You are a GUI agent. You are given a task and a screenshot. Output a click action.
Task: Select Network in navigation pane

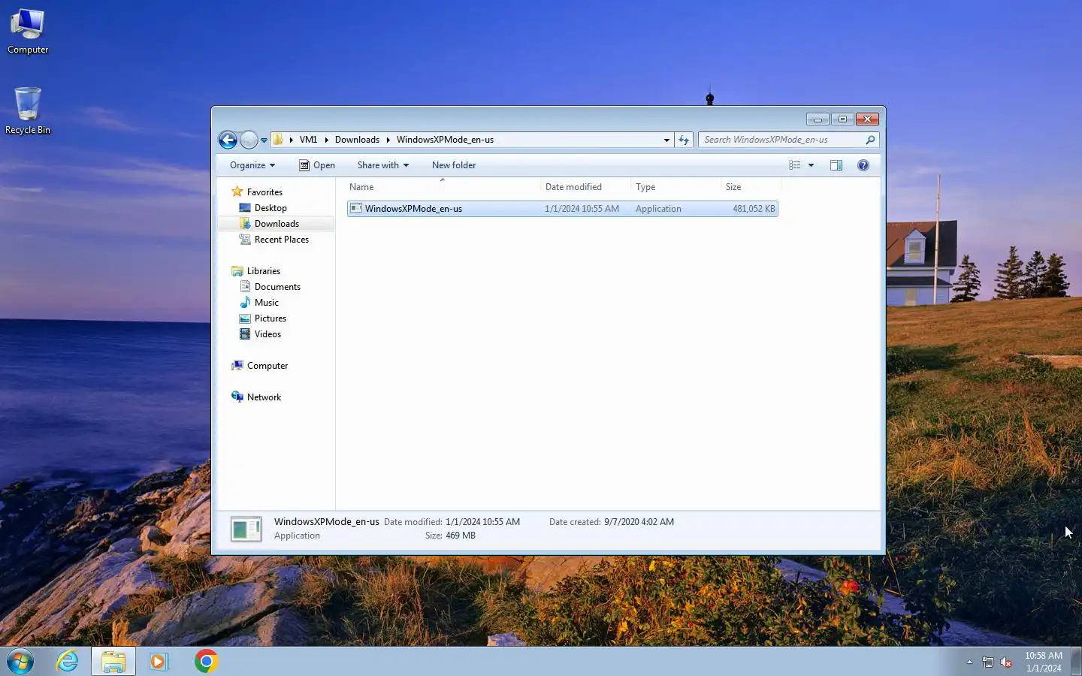click(264, 397)
